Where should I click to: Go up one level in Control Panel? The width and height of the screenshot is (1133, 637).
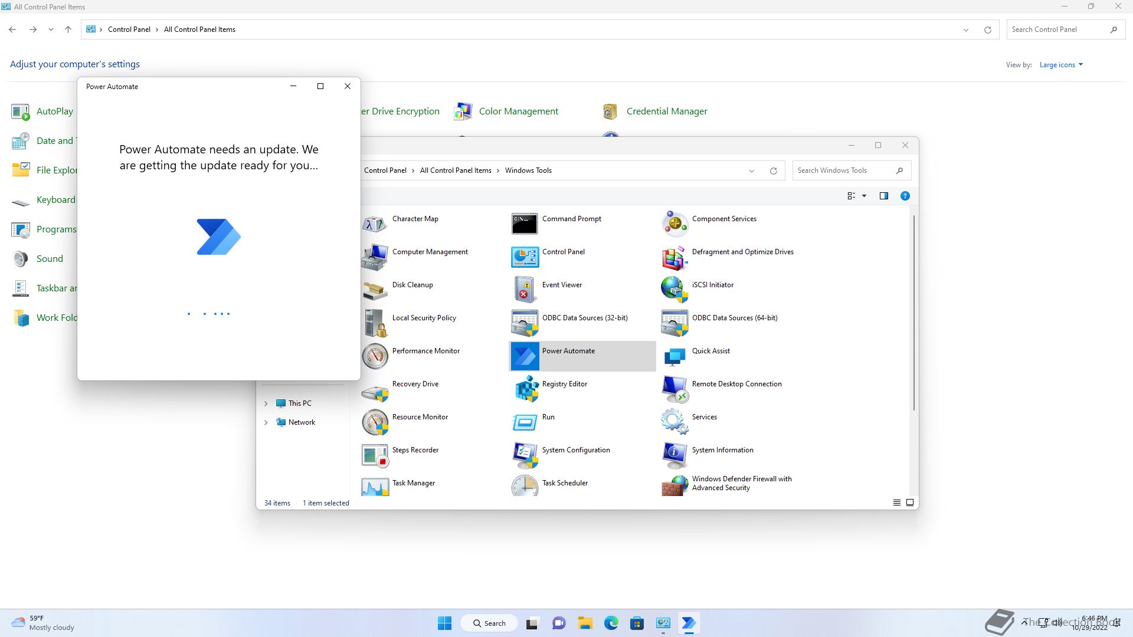[x=68, y=29]
